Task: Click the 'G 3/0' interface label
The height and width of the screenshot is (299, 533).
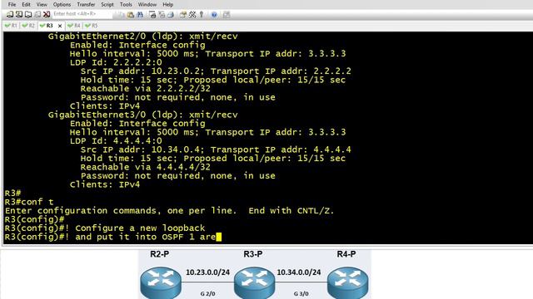Action: [x=301, y=293]
